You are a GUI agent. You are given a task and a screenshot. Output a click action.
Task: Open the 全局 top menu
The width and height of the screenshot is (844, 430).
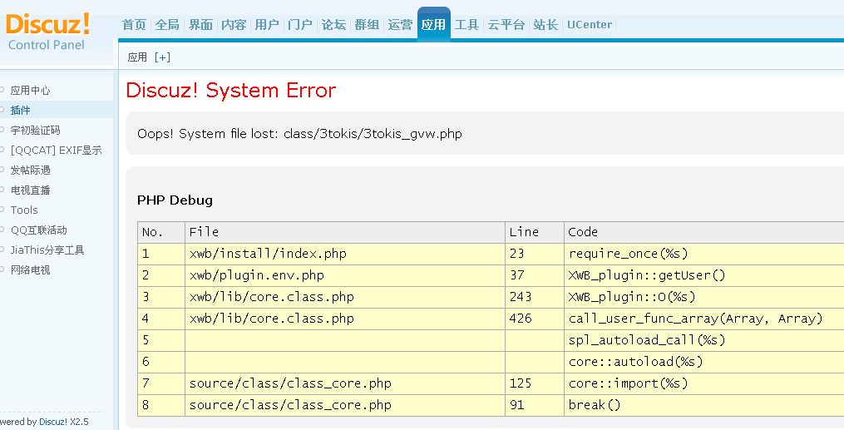pyautogui.click(x=167, y=25)
